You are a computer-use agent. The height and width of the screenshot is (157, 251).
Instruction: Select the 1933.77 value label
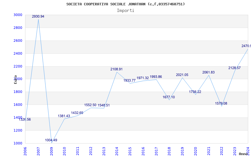point(130,81)
